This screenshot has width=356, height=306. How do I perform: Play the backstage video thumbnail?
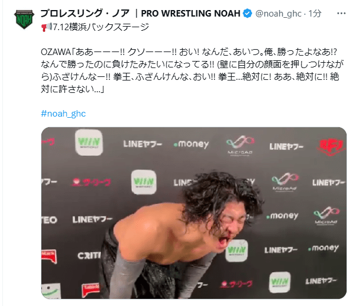coord(193,213)
